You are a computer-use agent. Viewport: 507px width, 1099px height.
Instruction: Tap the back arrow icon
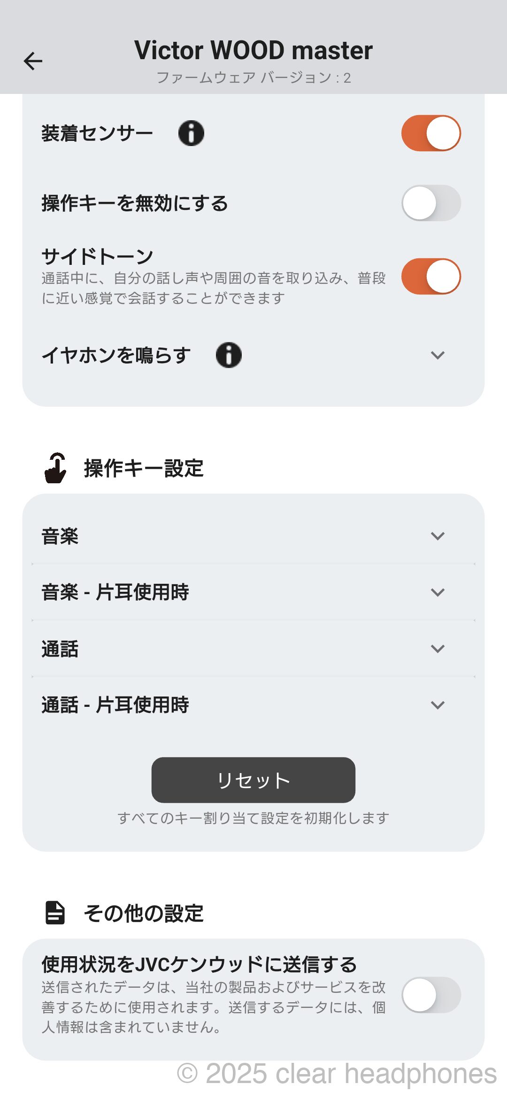[33, 61]
